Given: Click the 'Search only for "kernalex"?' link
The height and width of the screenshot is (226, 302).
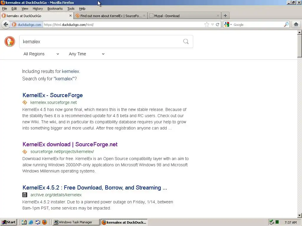Looking at the screenshot, I should tap(50, 79).
